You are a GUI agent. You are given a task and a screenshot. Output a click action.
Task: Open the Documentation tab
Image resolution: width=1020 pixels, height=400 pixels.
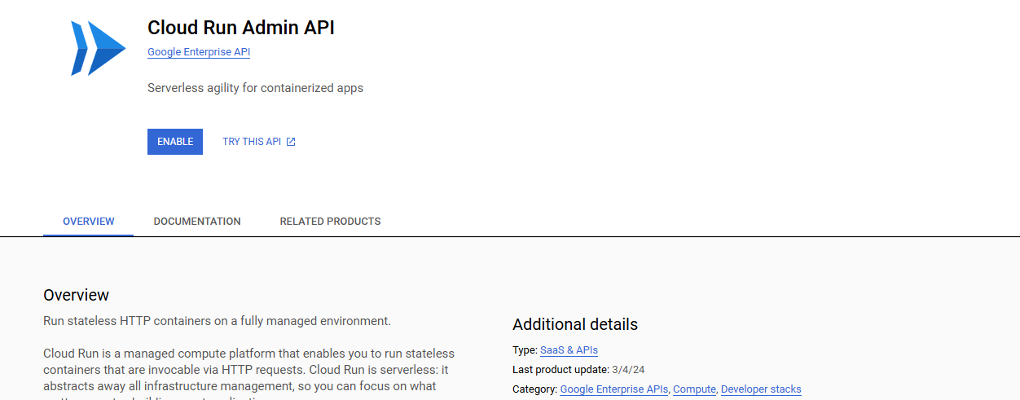[x=197, y=222]
